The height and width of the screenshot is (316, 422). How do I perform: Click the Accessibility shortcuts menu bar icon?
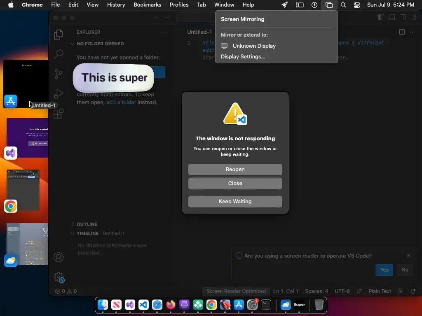pos(314,5)
